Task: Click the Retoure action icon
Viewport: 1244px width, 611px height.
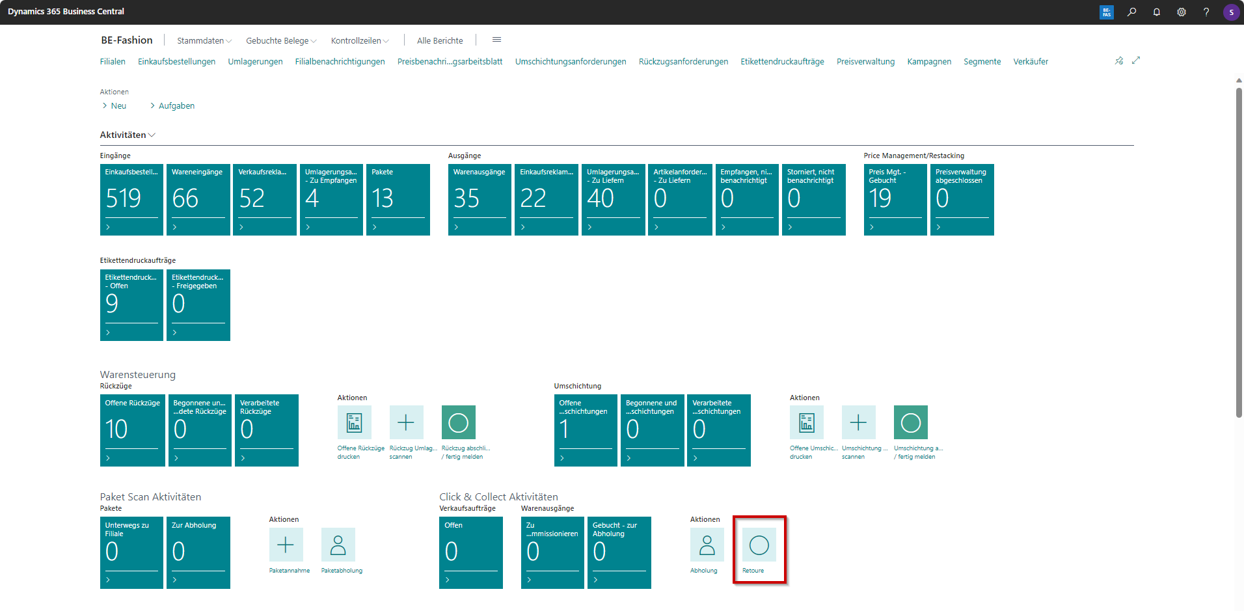Action: 759,545
